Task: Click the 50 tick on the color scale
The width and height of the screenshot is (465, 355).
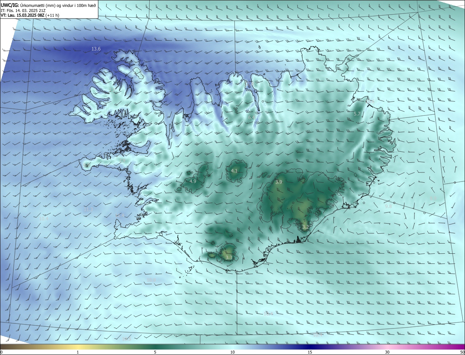Action: point(462,352)
